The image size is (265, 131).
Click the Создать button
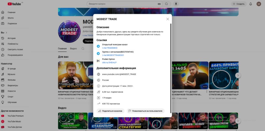point(239,4)
